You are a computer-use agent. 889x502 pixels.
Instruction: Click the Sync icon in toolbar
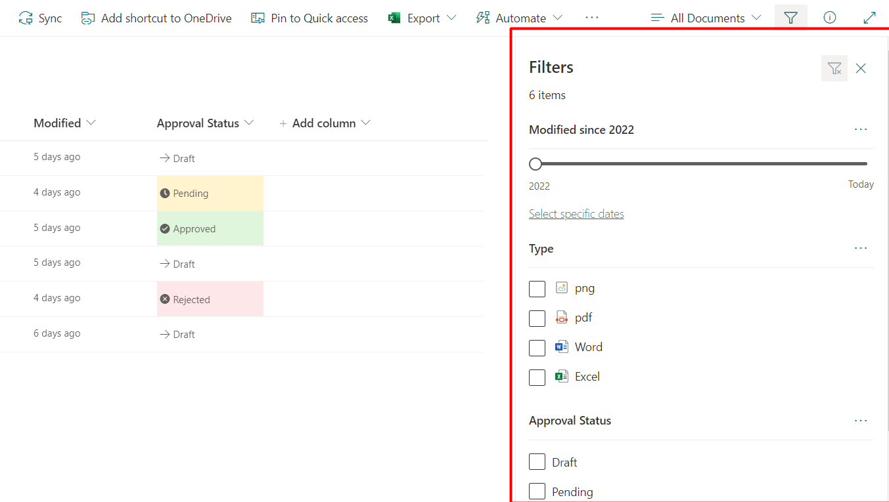26,18
